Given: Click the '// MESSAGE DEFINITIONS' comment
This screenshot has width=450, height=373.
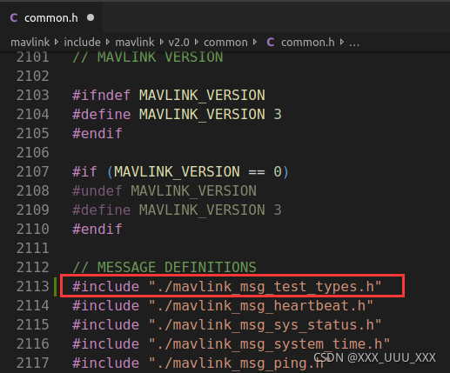Looking at the screenshot, I should click(165, 267).
